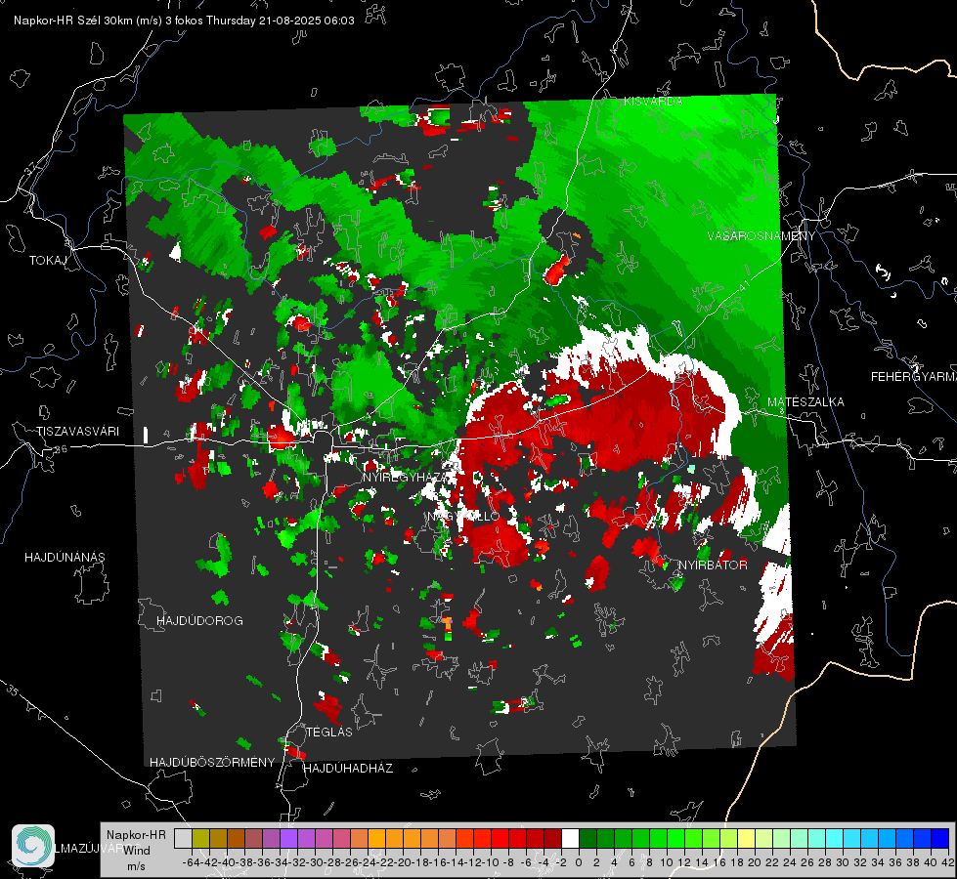Click road number 36 near Tiszavasvári

(61, 449)
